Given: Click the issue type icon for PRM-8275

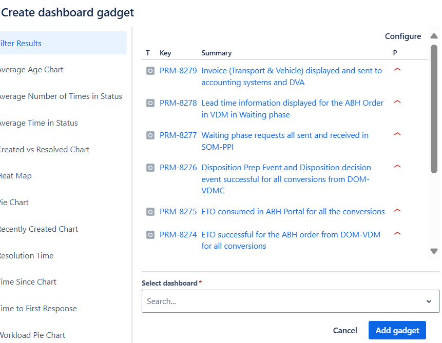Looking at the screenshot, I should click(x=150, y=212).
